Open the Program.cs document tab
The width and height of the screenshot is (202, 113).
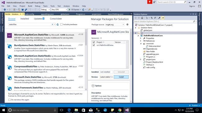tap(80, 14)
